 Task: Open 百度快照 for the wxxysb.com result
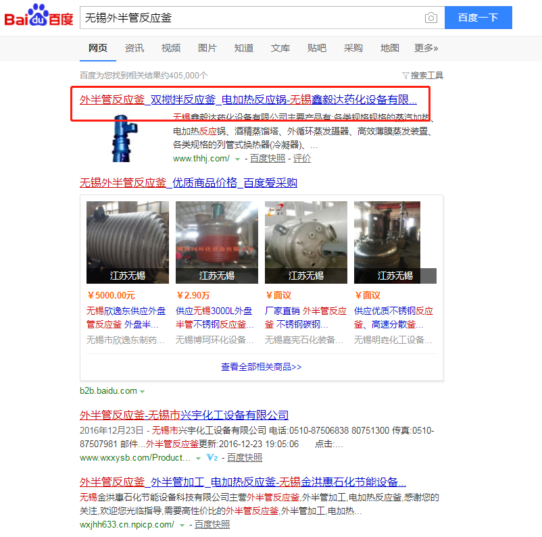245,457
